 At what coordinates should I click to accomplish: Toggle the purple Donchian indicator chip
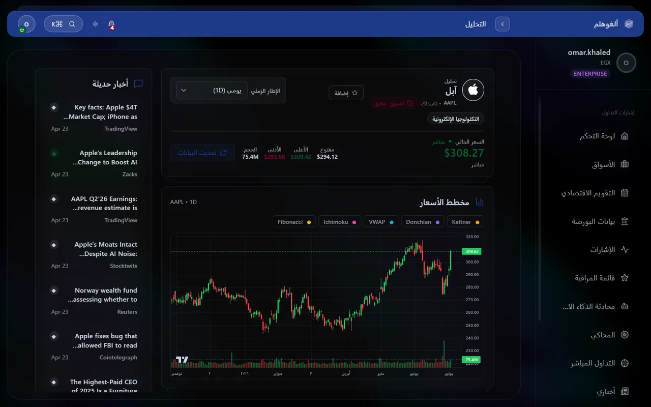pyautogui.click(x=423, y=222)
